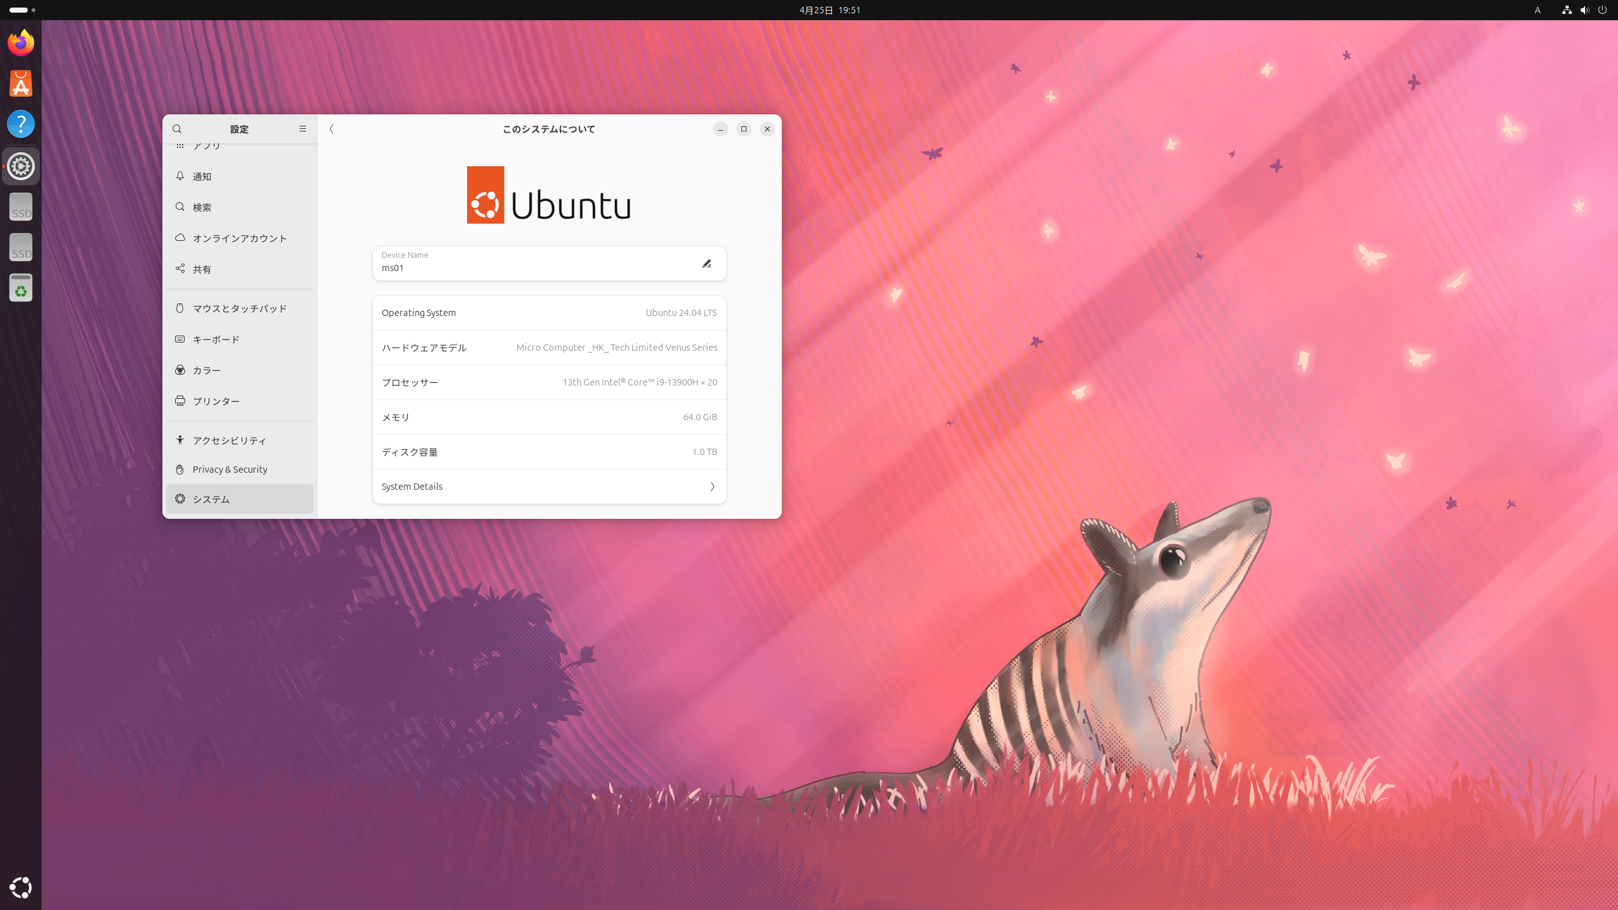Select the アクセシビリティ settings panel
The width and height of the screenshot is (1618, 910).
click(229, 440)
